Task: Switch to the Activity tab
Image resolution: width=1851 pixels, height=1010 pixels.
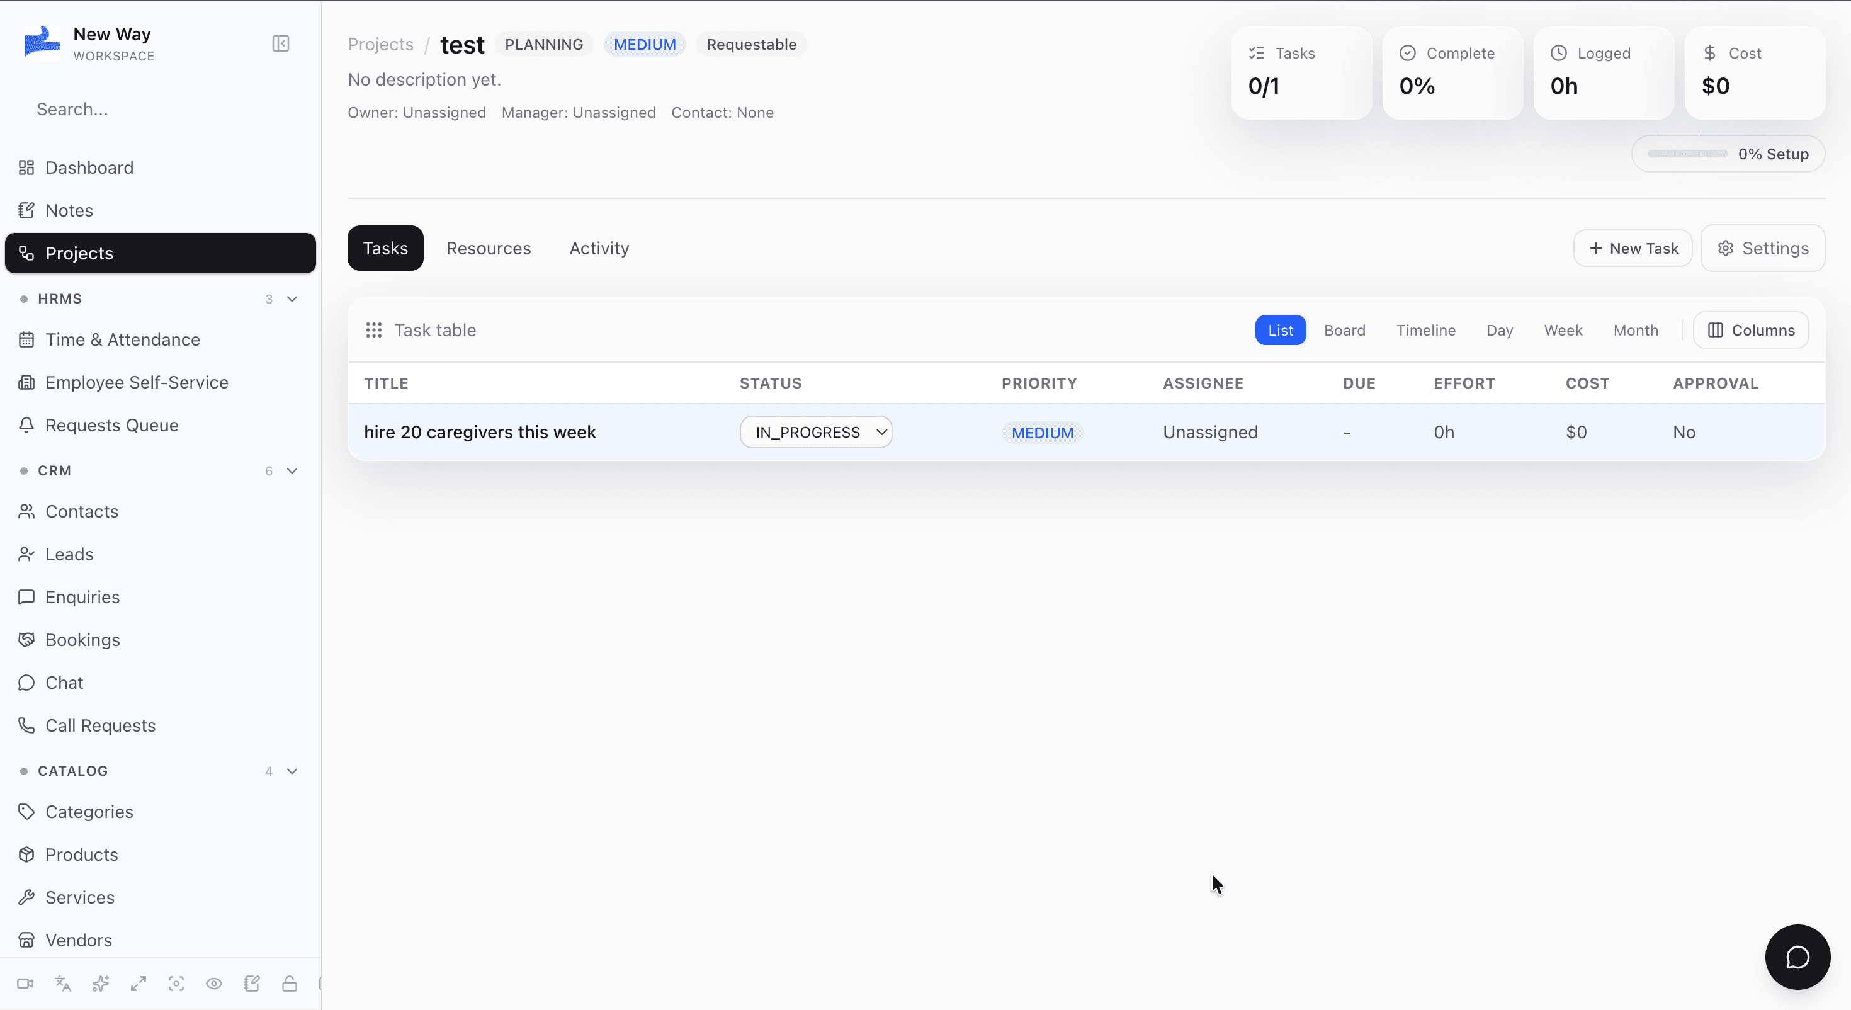Action: click(x=599, y=248)
